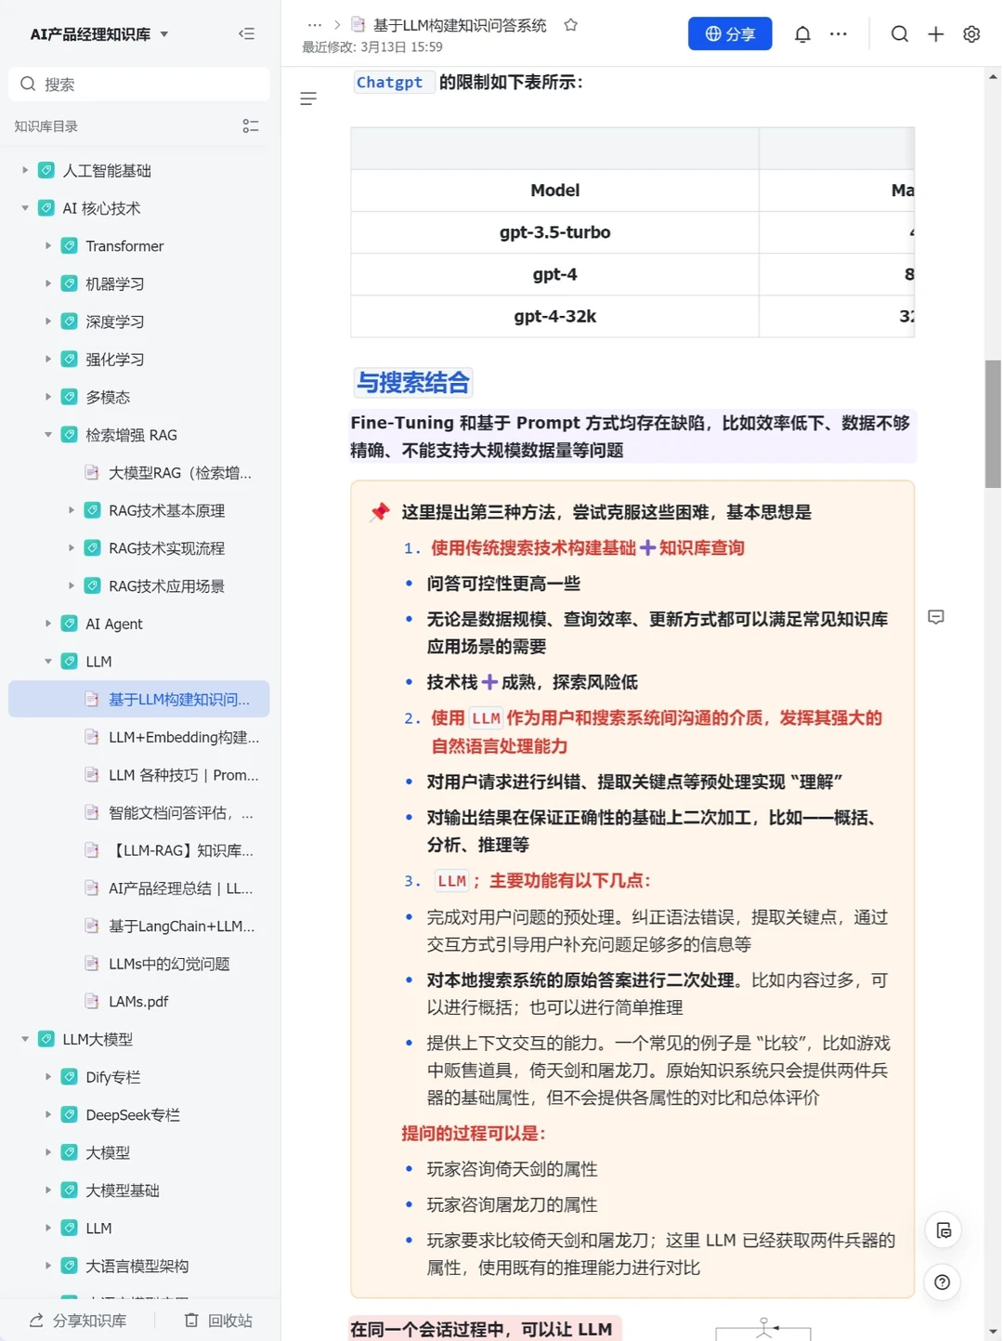Viewport: 1003px width, 1341px height.
Task: Click the 分享 share button
Action: coord(730,33)
